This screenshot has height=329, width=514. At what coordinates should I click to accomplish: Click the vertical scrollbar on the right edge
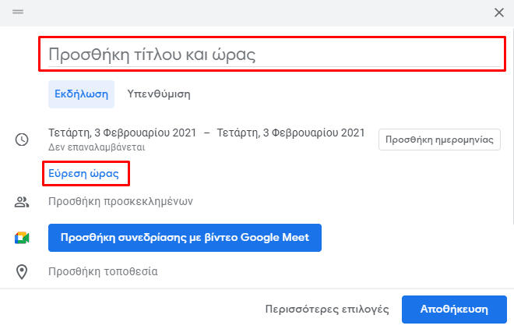[x=512, y=125]
